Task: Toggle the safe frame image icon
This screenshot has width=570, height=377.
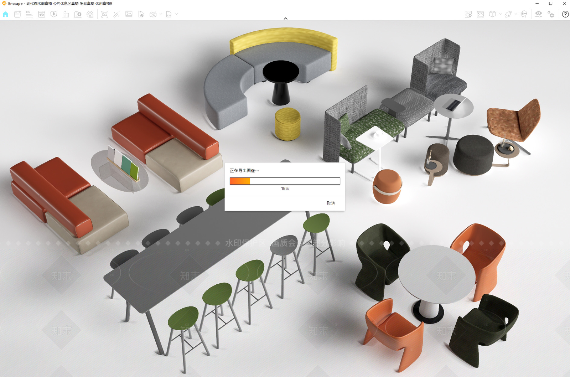Action: (480, 14)
